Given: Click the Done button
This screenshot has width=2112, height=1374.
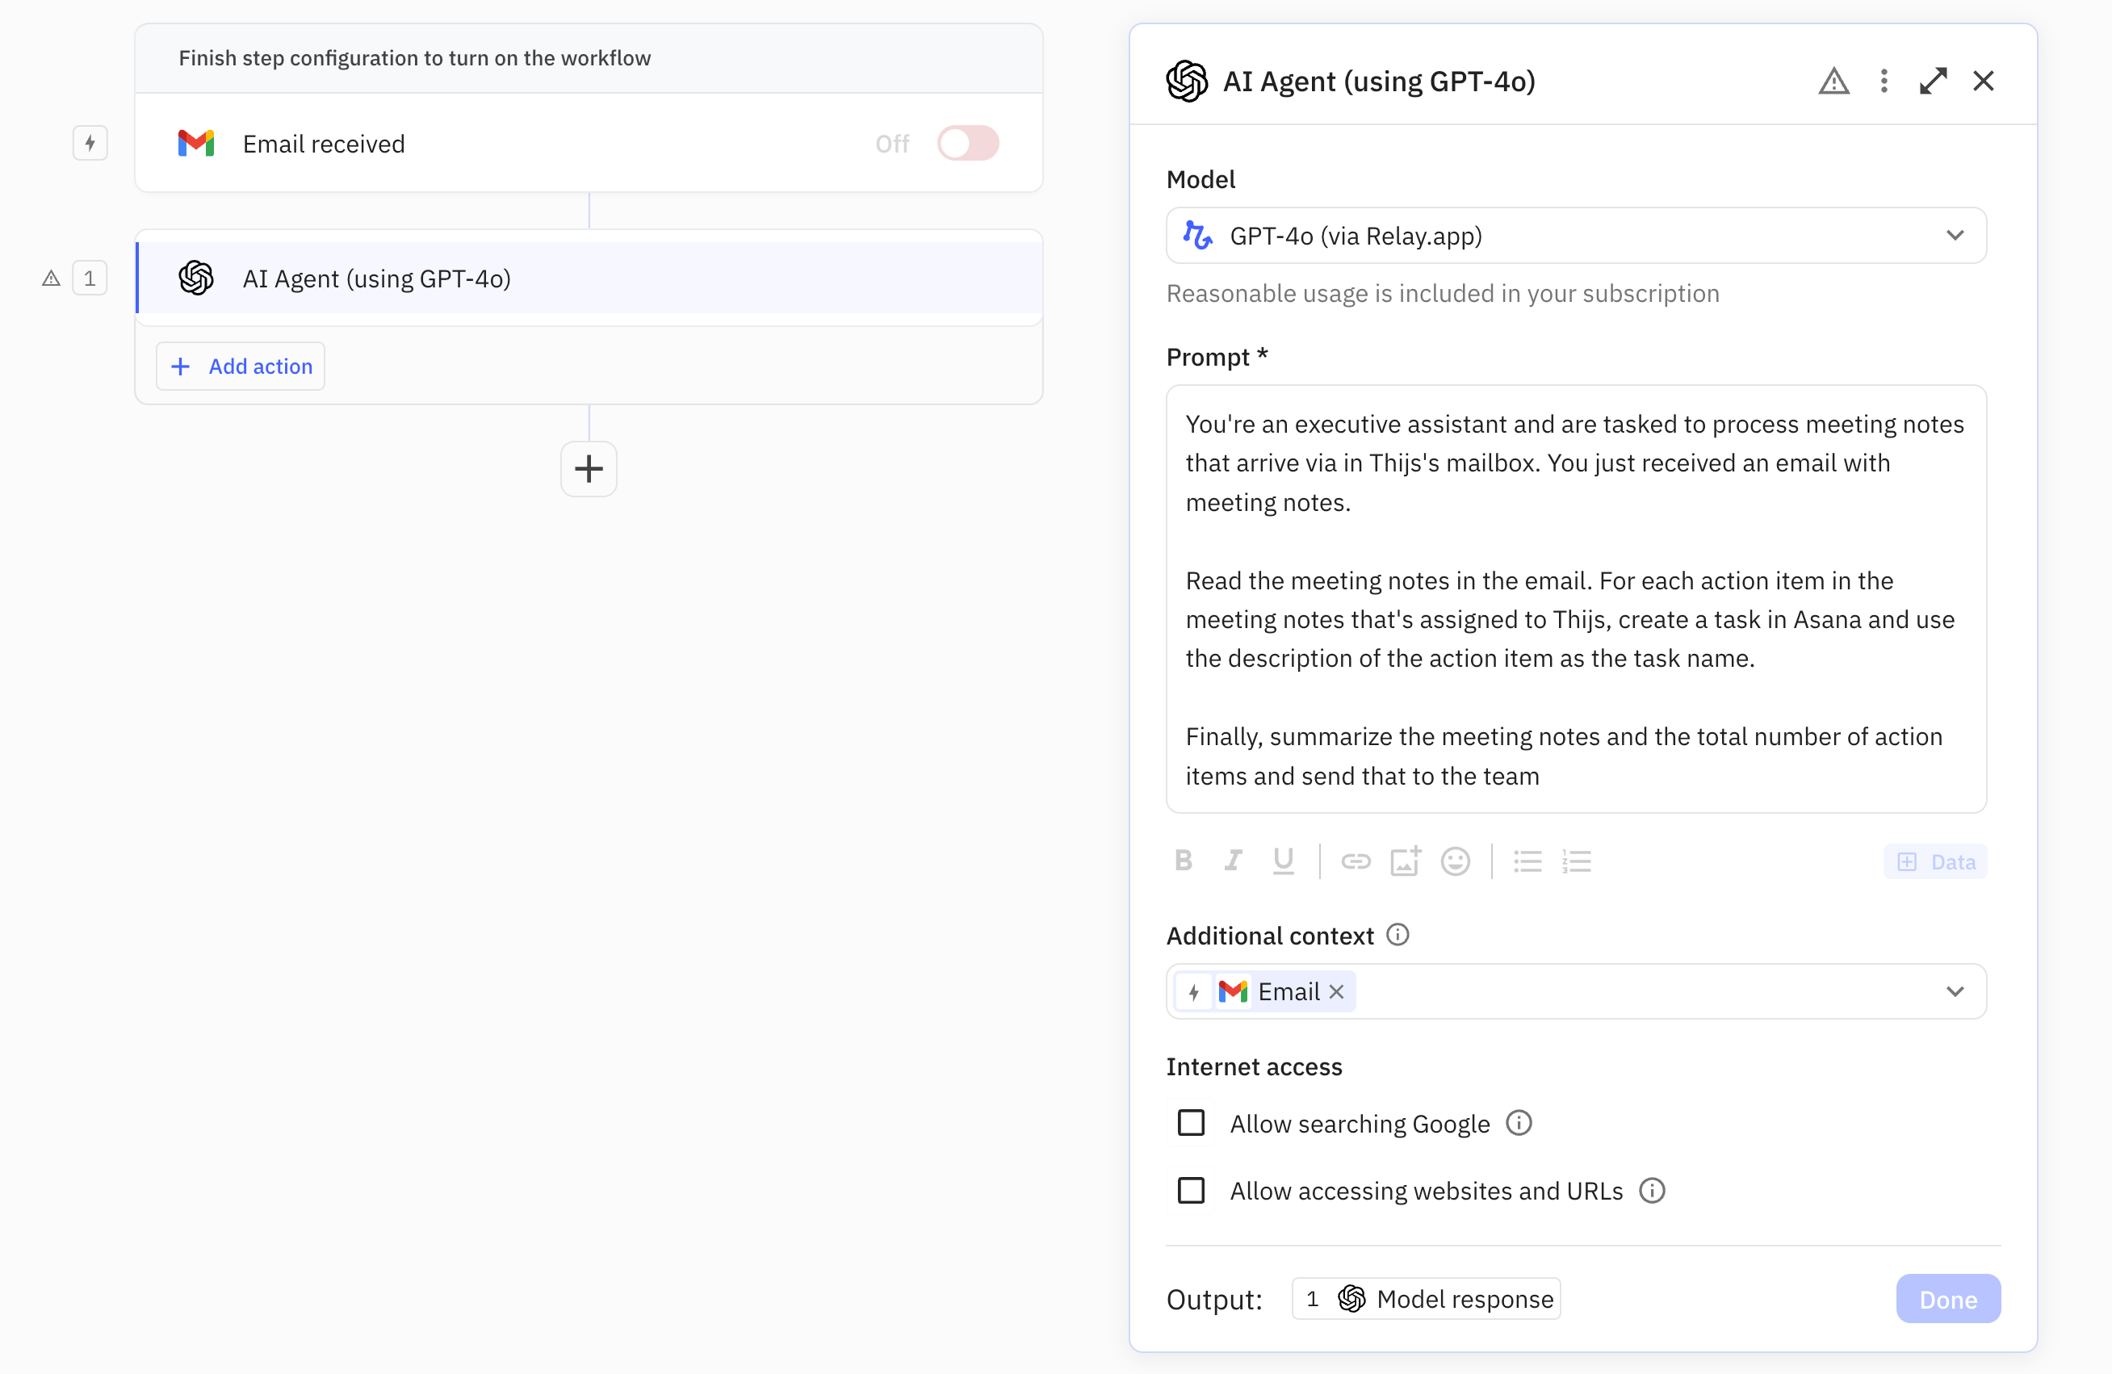Looking at the screenshot, I should [1948, 1299].
